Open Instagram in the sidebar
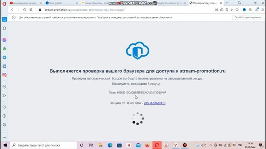The height and width of the screenshot is (149, 266). [x=5, y=75]
